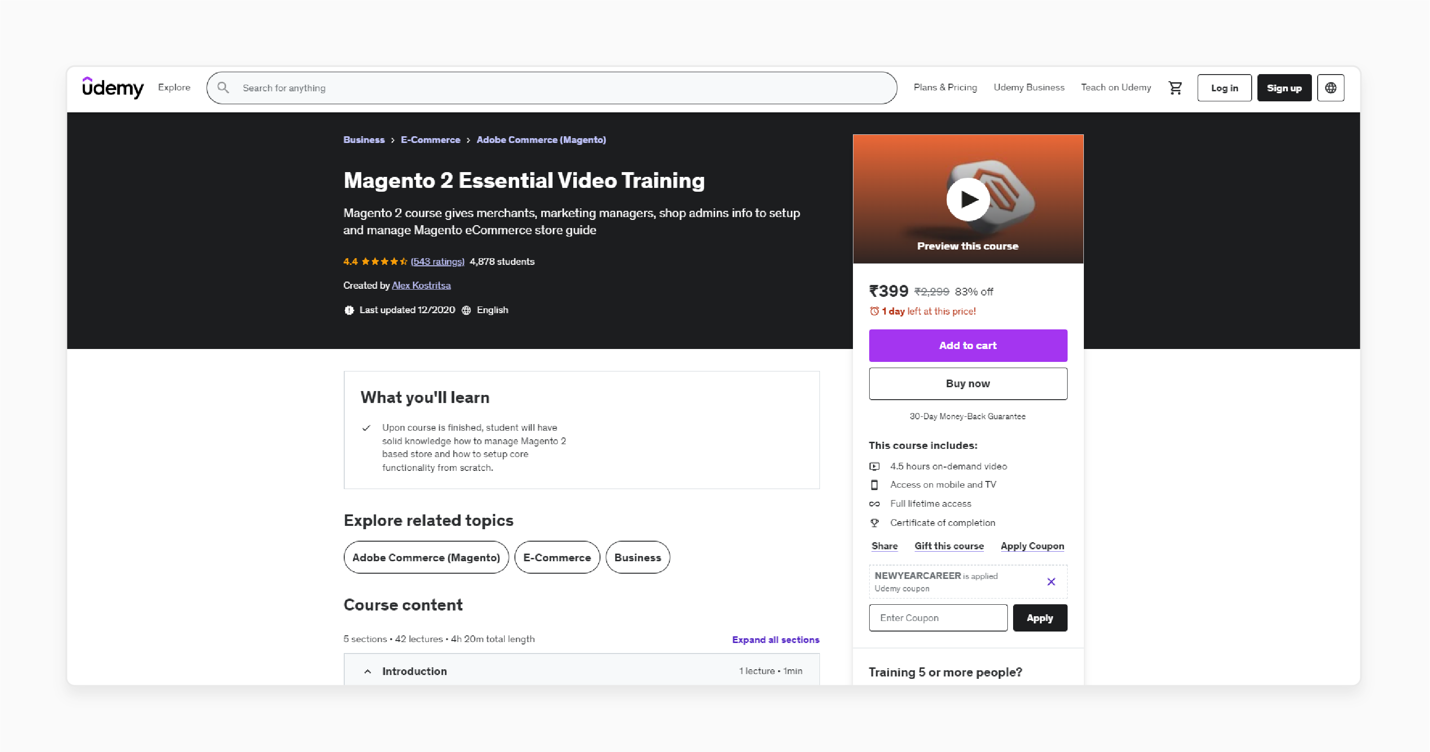Click Buy now
The image size is (1430, 752).
pyautogui.click(x=968, y=383)
